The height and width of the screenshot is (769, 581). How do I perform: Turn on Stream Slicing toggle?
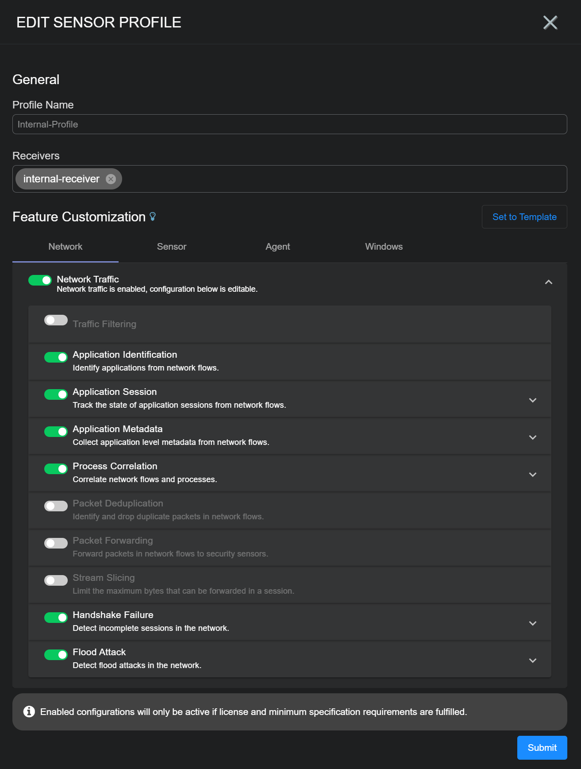pyautogui.click(x=56, y=580)
